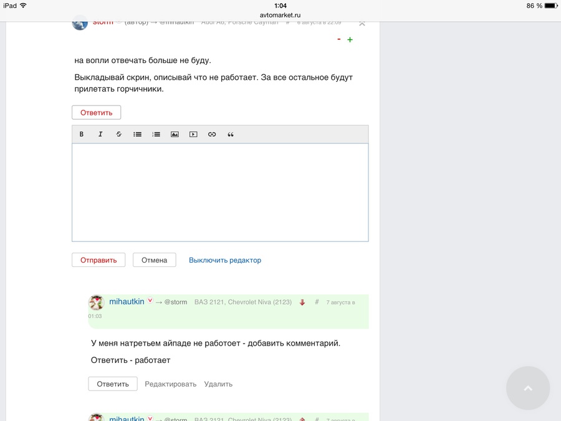Click Ответить under storm's comment
Image resolution: width=561 pixels, height=421 pixels.
(96, 112)
